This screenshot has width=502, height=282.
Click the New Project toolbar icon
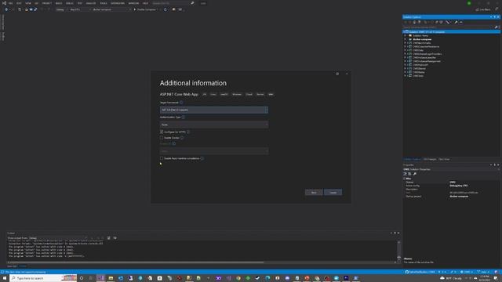20,9
